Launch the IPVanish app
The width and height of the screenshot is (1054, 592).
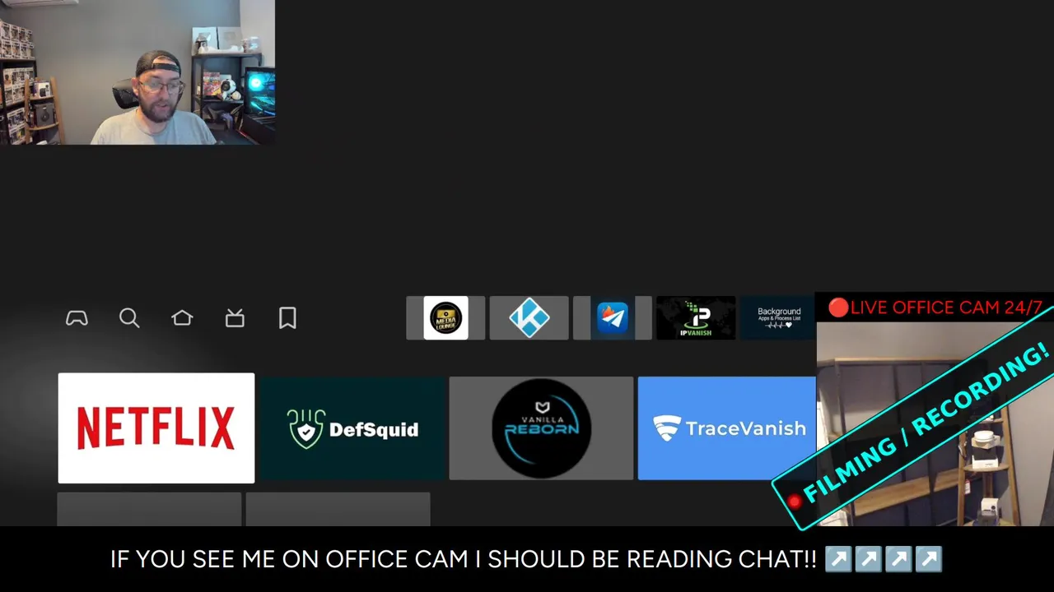(x=696, y=318)
